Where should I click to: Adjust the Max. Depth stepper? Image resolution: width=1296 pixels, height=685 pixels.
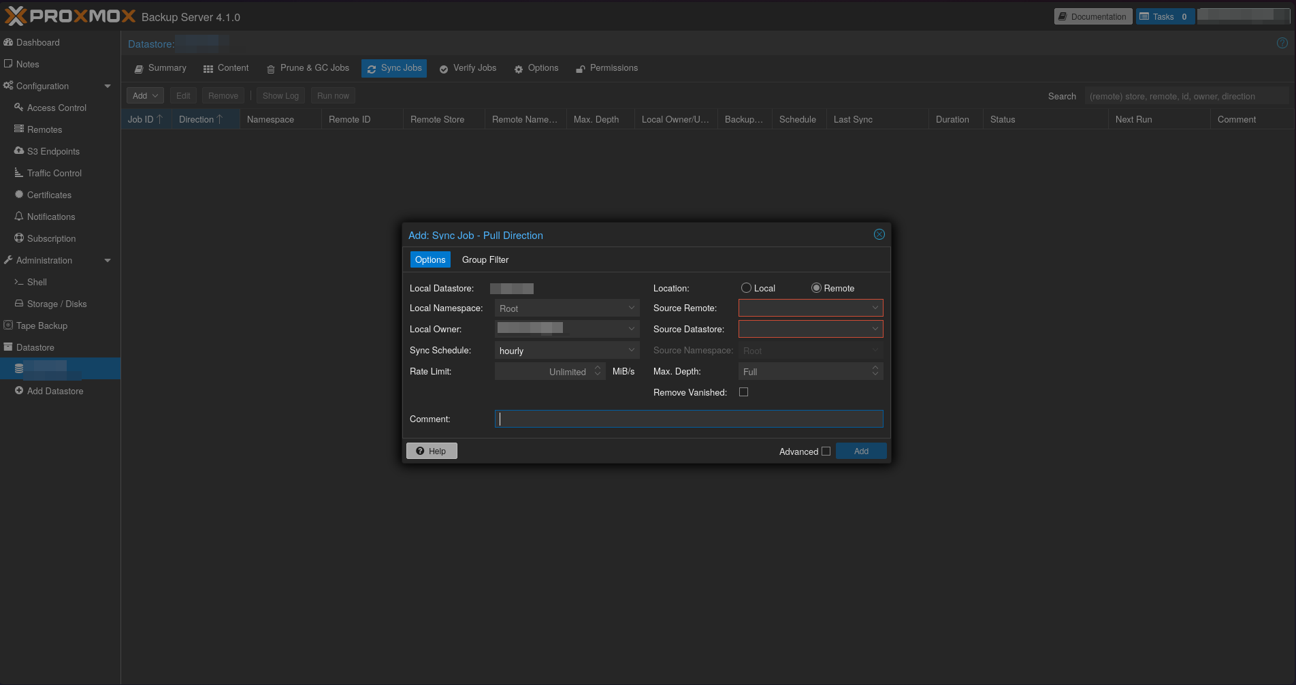[875, 371]
